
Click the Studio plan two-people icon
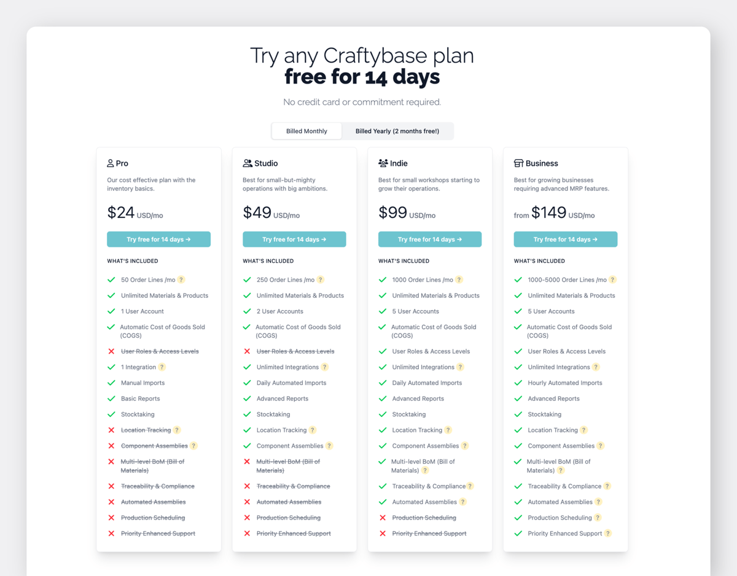point(248,163)
